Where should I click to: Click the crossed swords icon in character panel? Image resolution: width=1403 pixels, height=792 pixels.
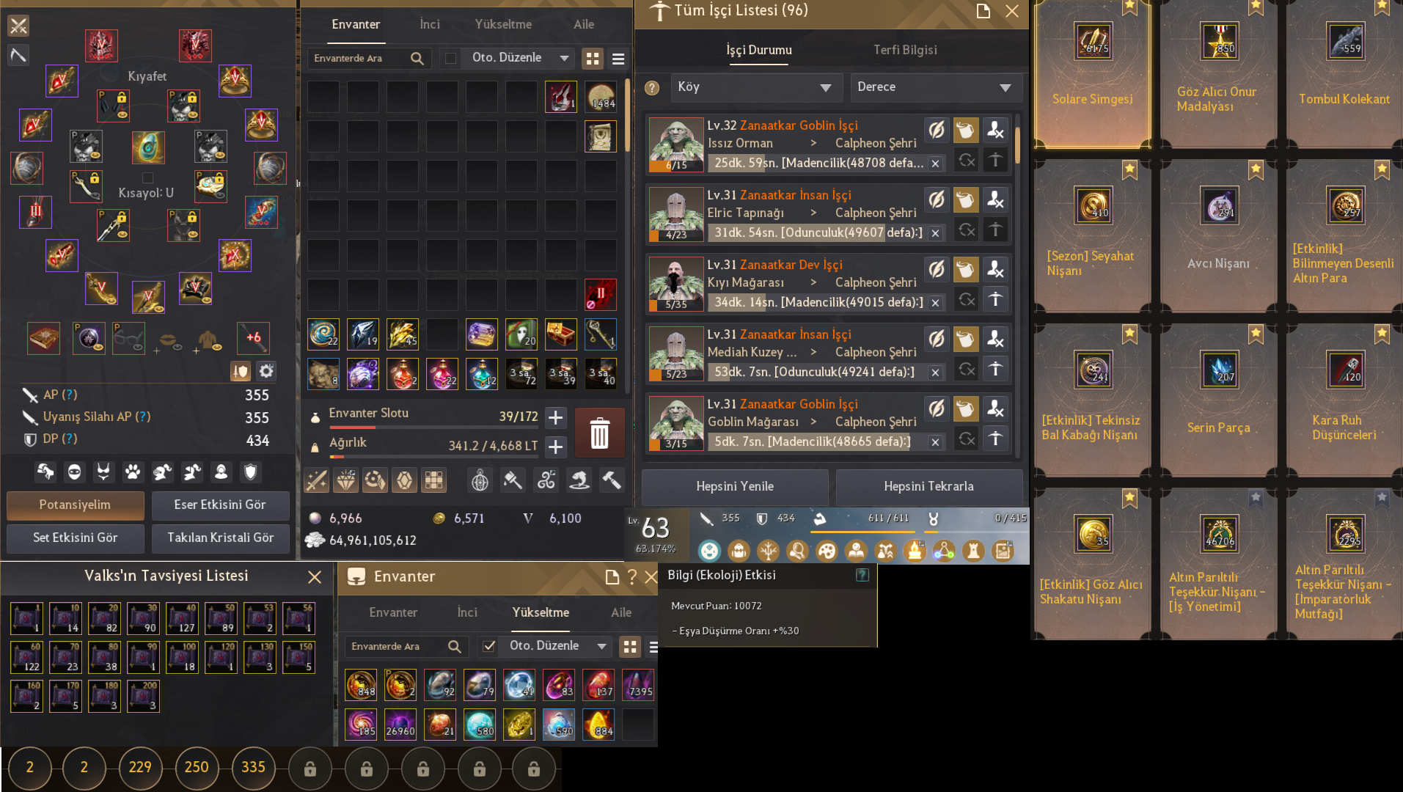18,26
